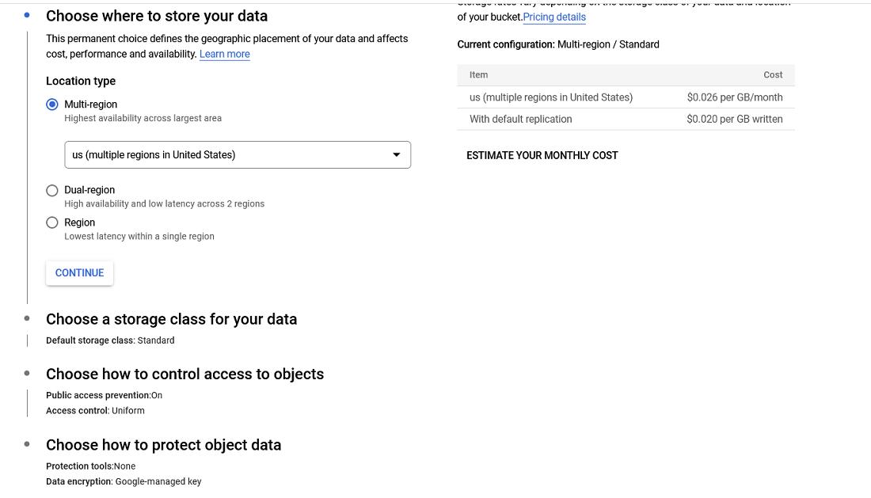This screenshot has height=498, width=871.
Task: Expand ESTIMATE YOUR MONTHLY COST
Action: click(542, 156)
